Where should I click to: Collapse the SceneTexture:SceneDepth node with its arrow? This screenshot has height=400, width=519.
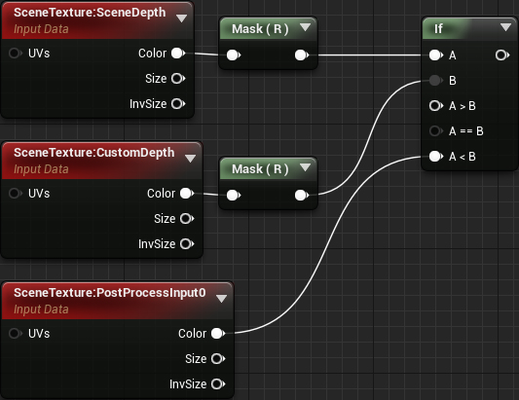181,18
